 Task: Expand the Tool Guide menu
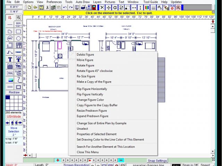pos(151,2)
